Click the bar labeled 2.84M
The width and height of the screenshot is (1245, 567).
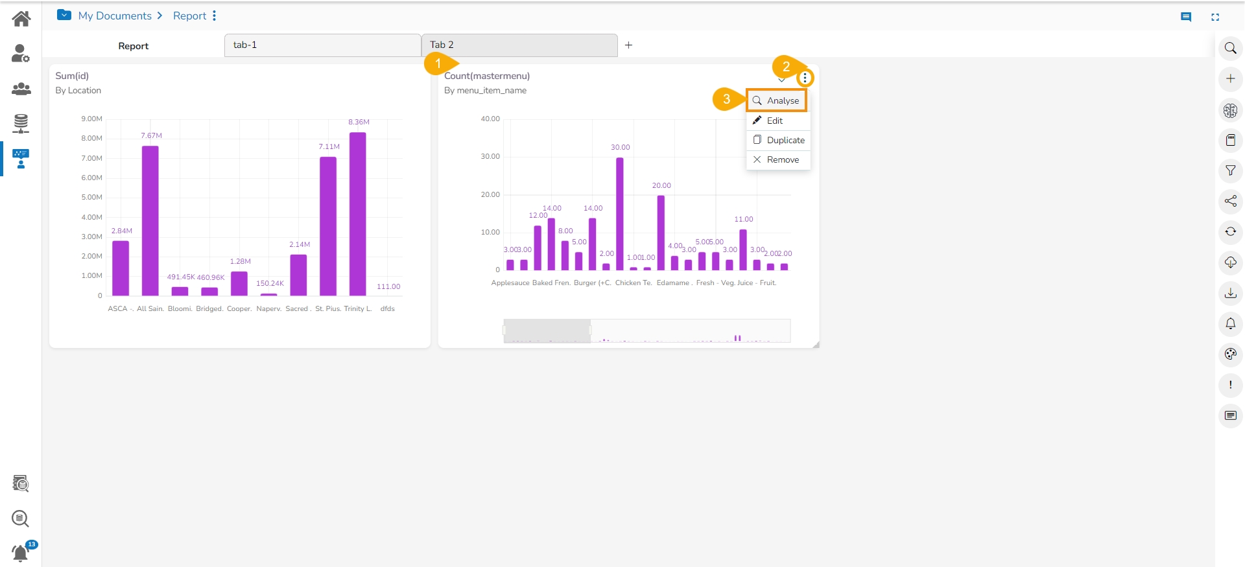[121, 268]
